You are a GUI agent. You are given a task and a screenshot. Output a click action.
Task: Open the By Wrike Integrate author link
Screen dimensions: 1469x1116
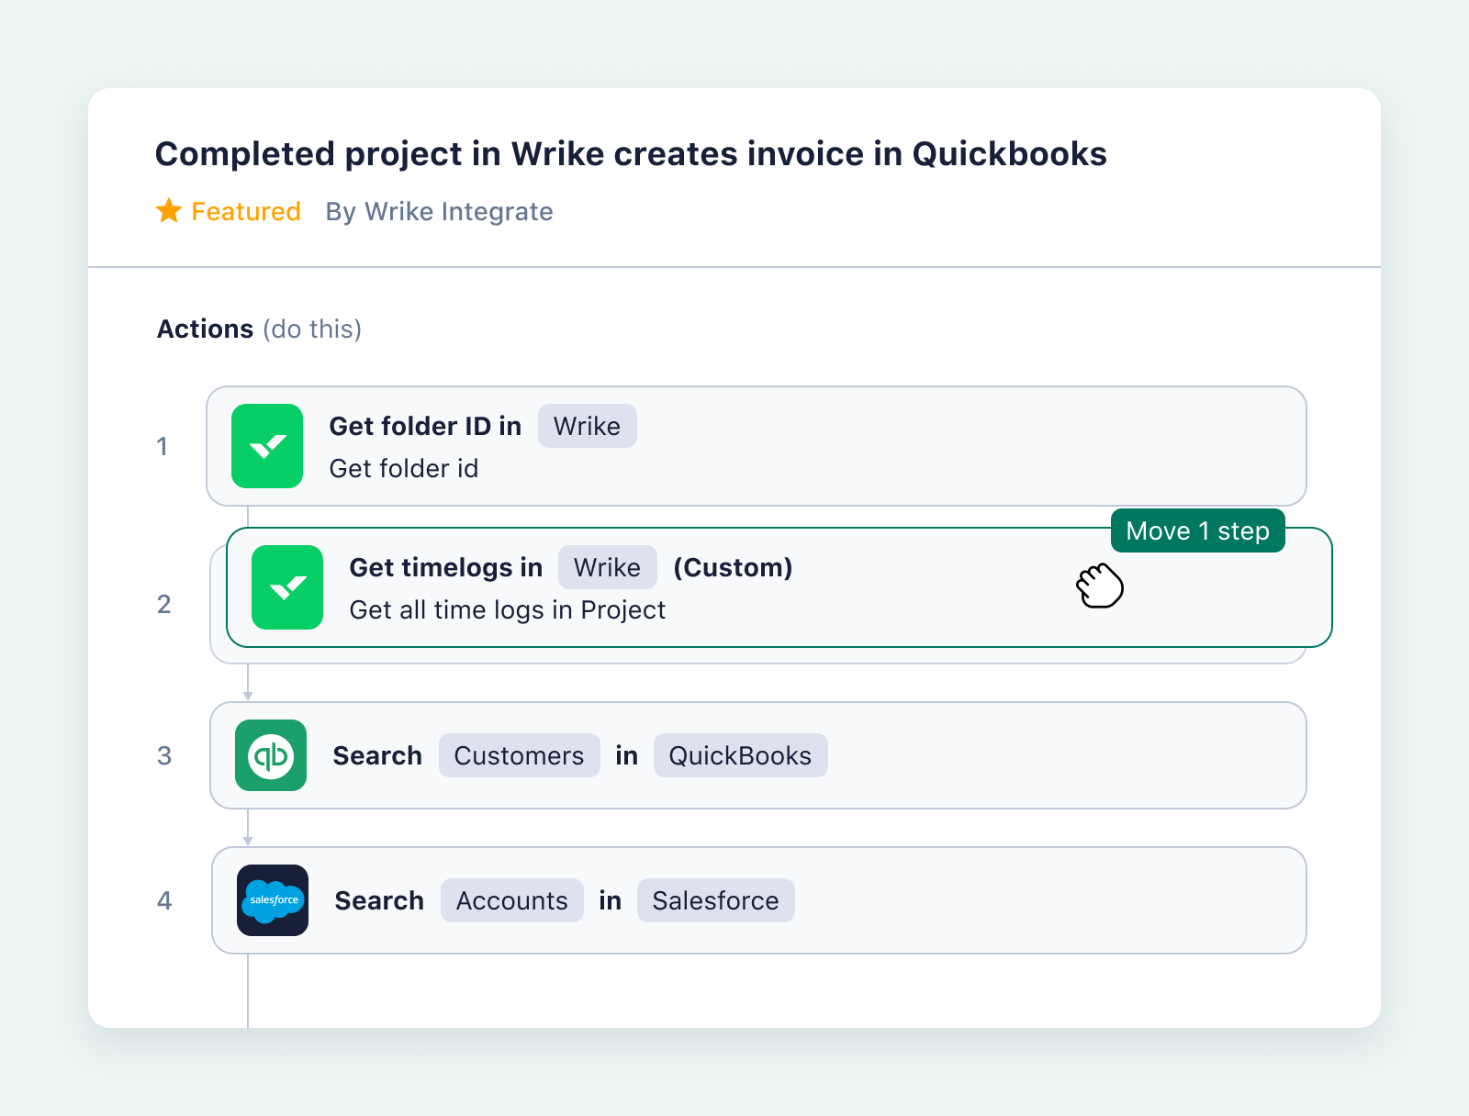coord(440,211)
